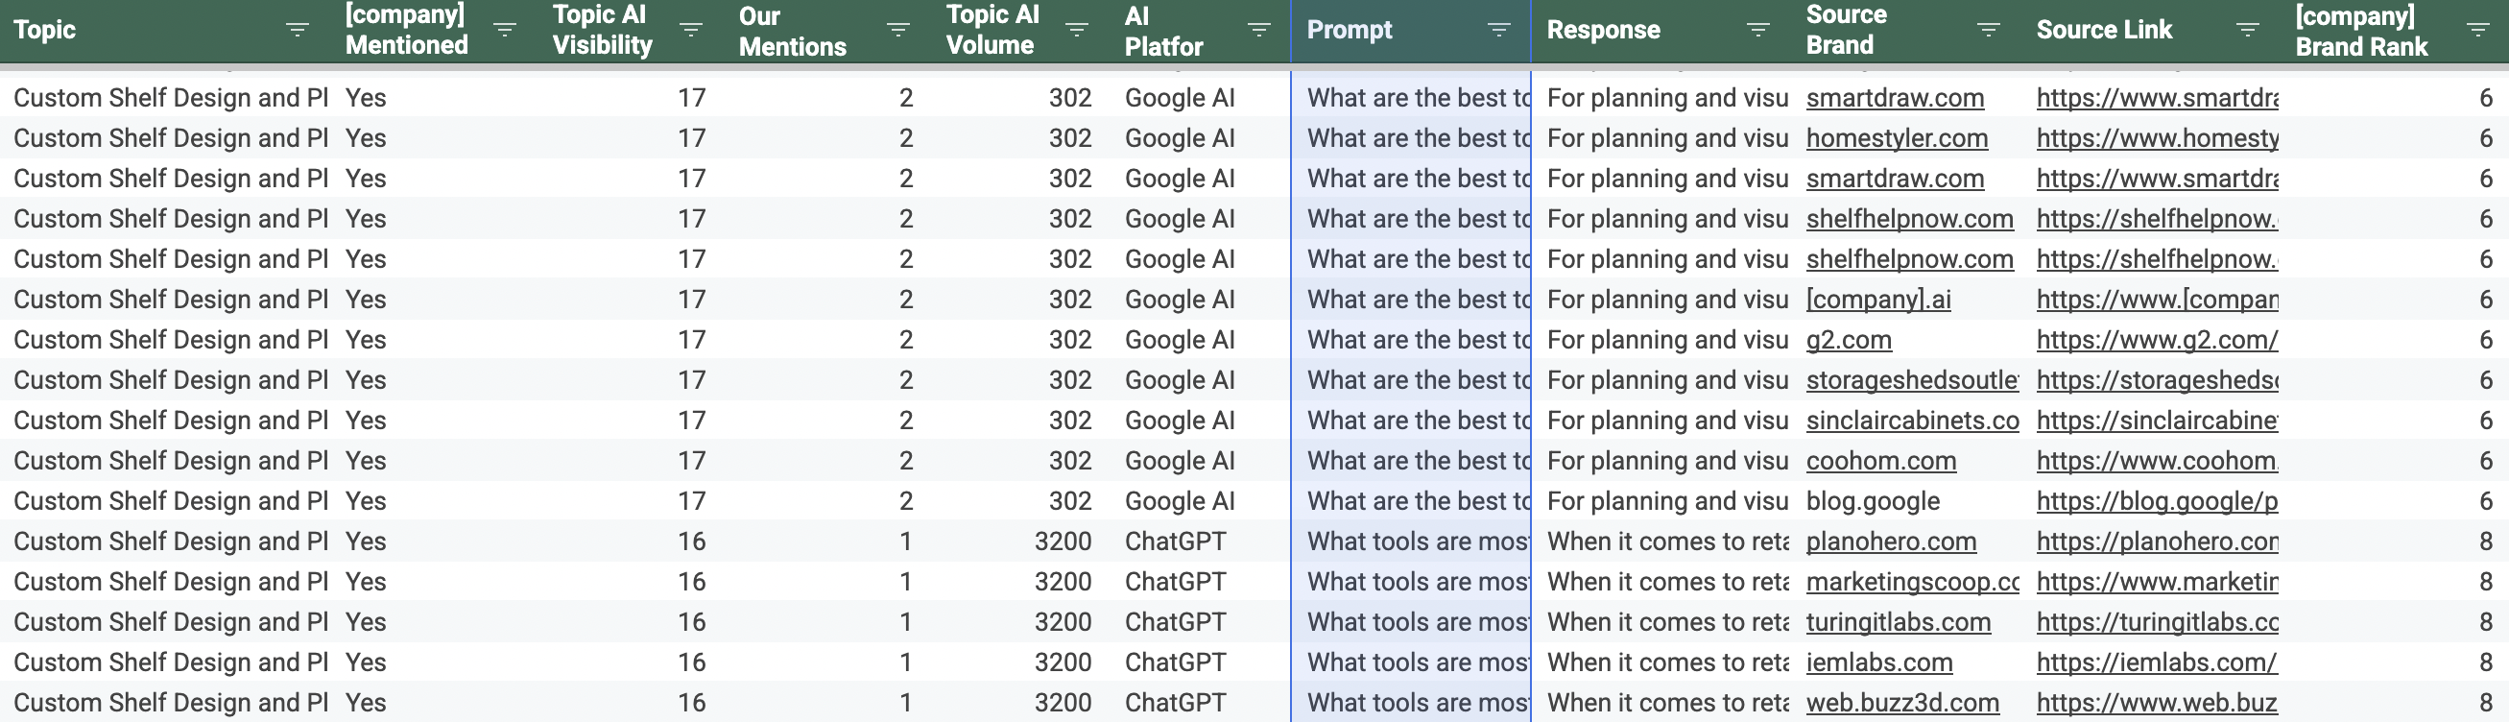Open filter for [company] Mentioned column
Viewport: 2509px width, 722px height.
point(505,30)
